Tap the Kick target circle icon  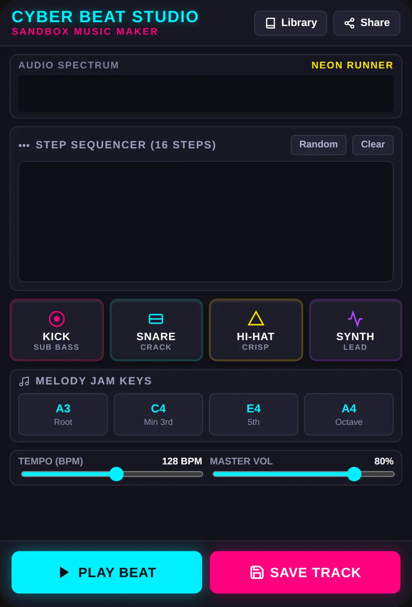(57, 319)
